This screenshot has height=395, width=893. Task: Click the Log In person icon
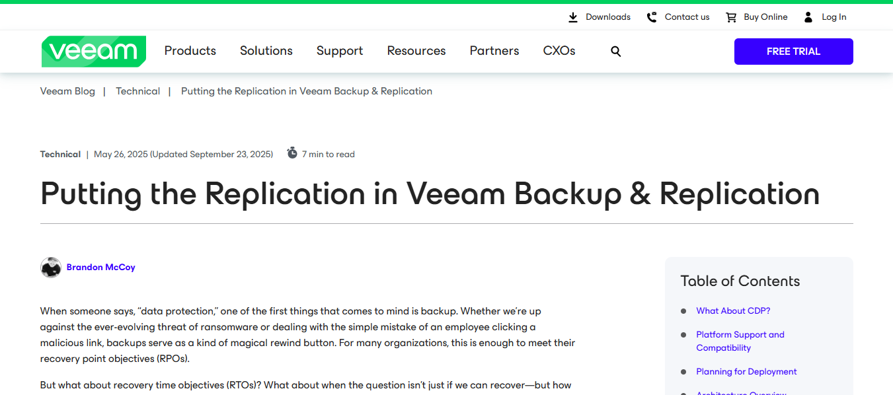(x=808, y=17)
